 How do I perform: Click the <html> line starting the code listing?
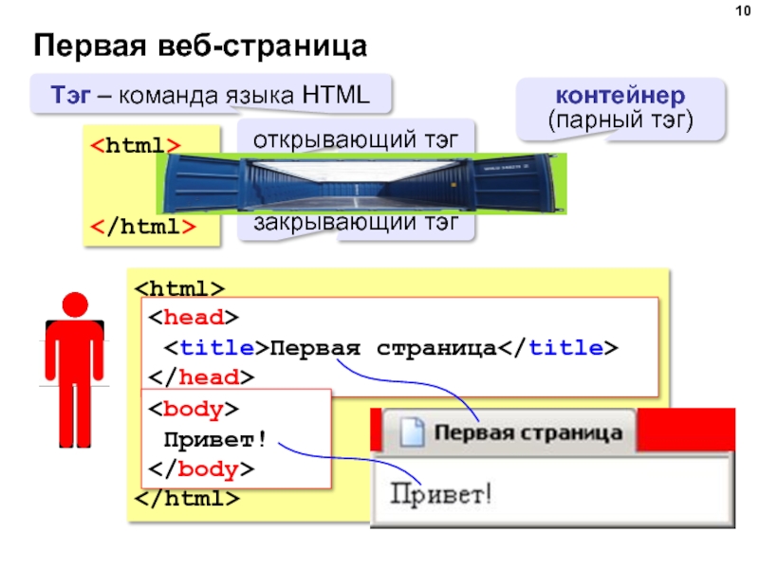(x=179, y=288)
